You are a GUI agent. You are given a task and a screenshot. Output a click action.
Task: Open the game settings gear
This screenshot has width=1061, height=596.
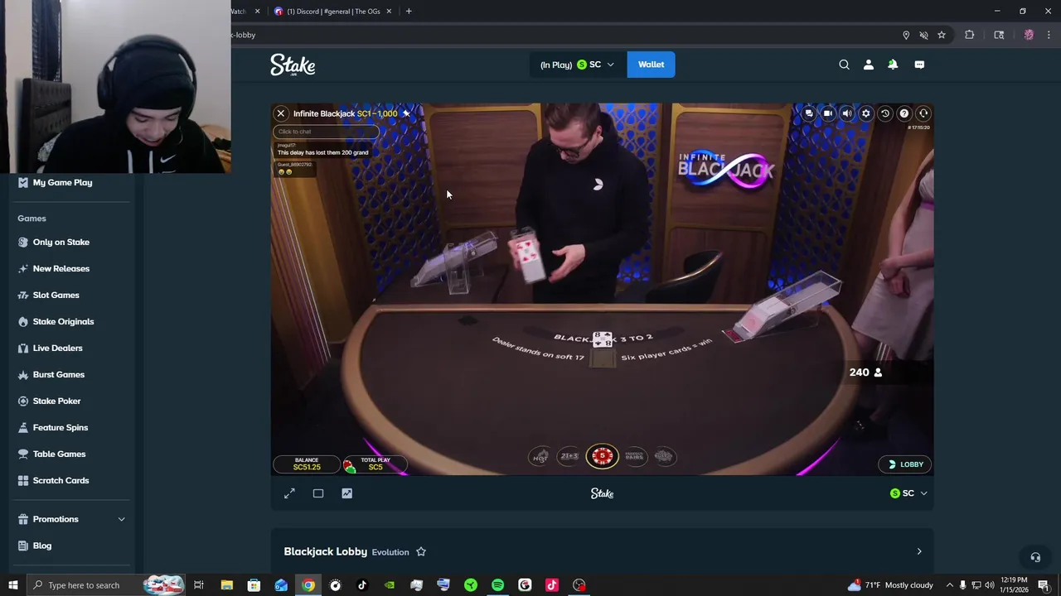[866, 113]
